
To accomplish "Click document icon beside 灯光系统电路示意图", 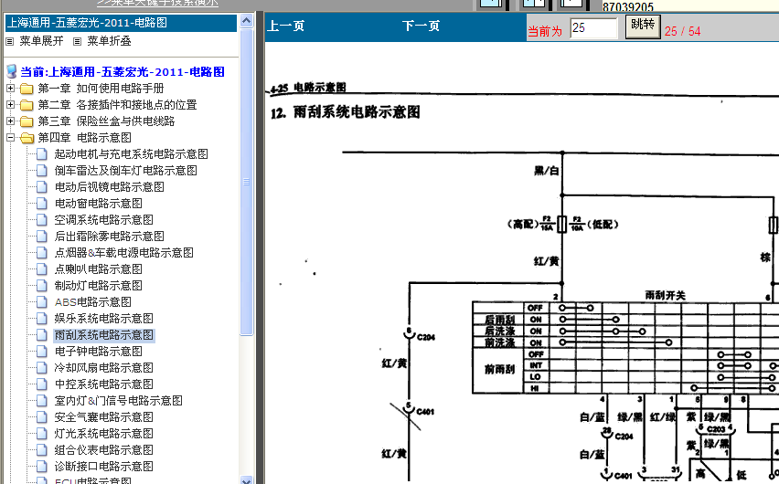I will (42, 433).
